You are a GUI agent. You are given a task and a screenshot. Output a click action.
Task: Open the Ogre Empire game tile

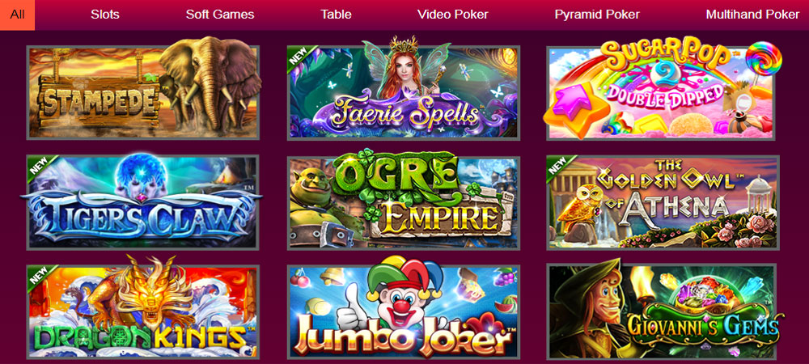coord(404,202)
